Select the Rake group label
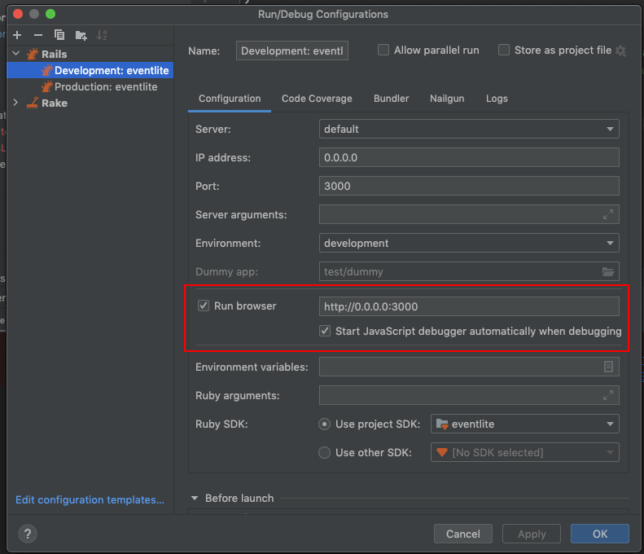Image resolution: width=644 pixels, height=554 pixels. (55, 103)
